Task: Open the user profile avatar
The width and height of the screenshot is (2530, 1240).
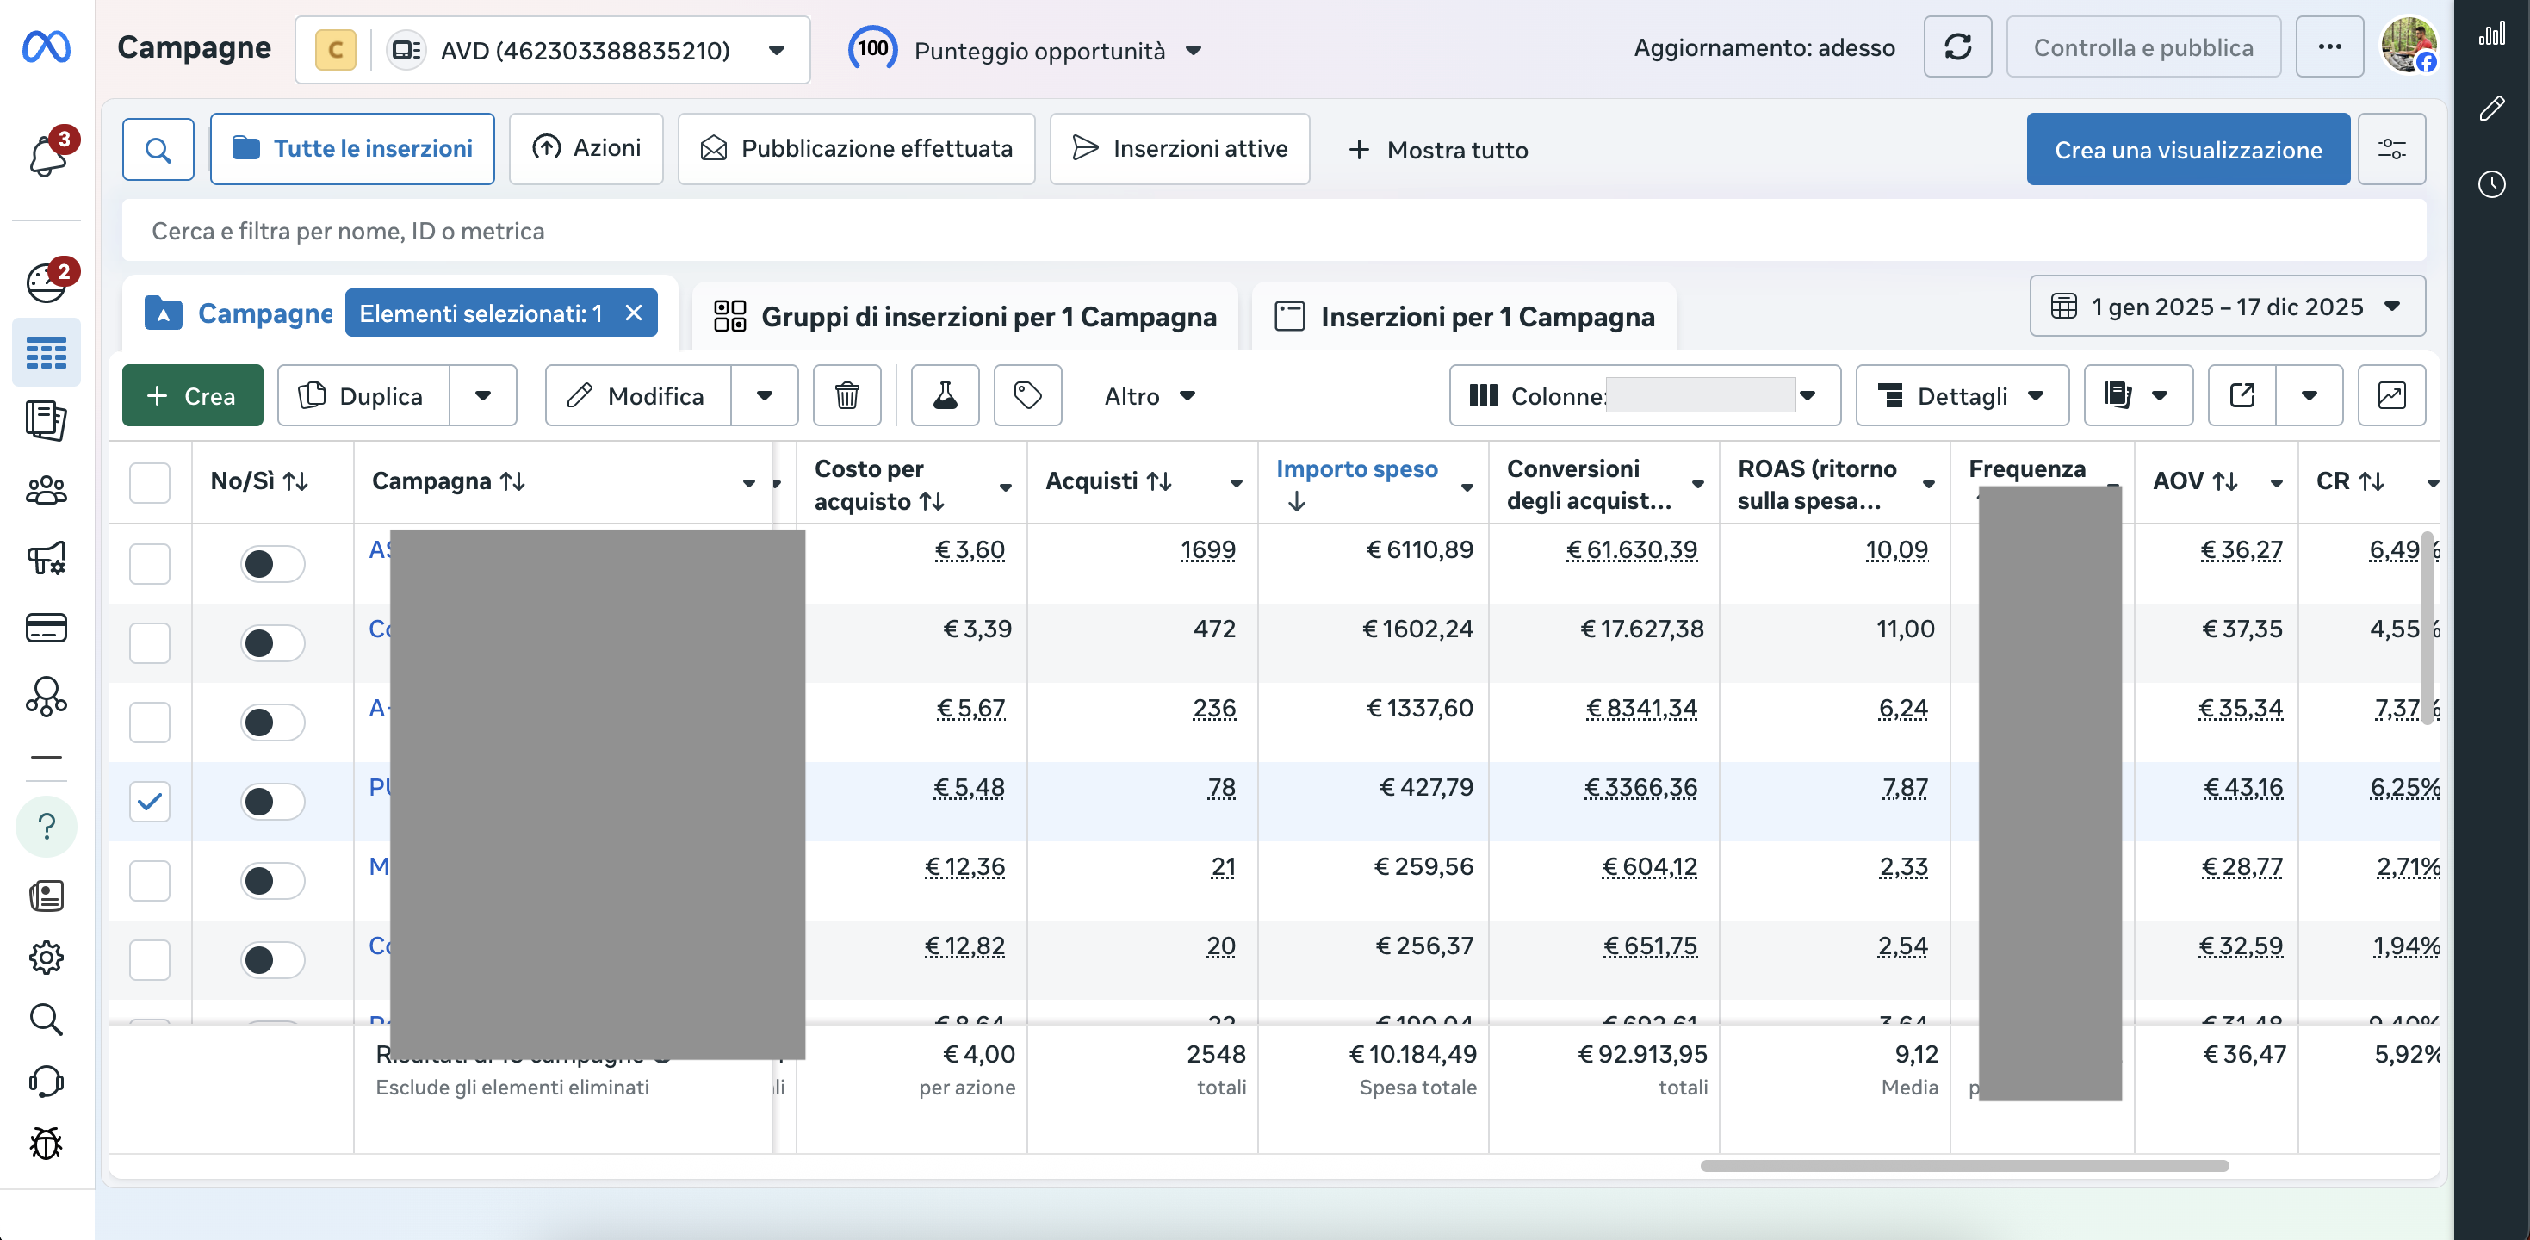Action: 2409,45
